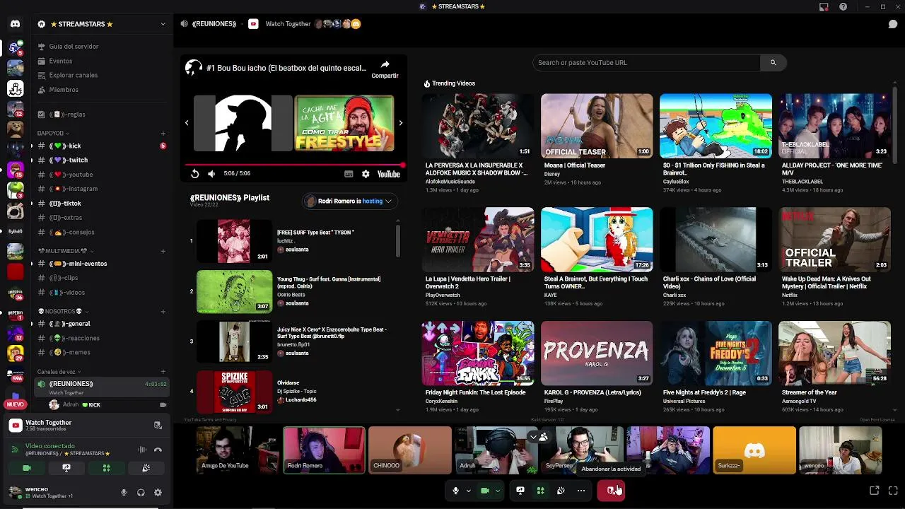Open Discord direct messages home icon
The width and height of the screenshot is (905, 509).
tap(15, 24)
